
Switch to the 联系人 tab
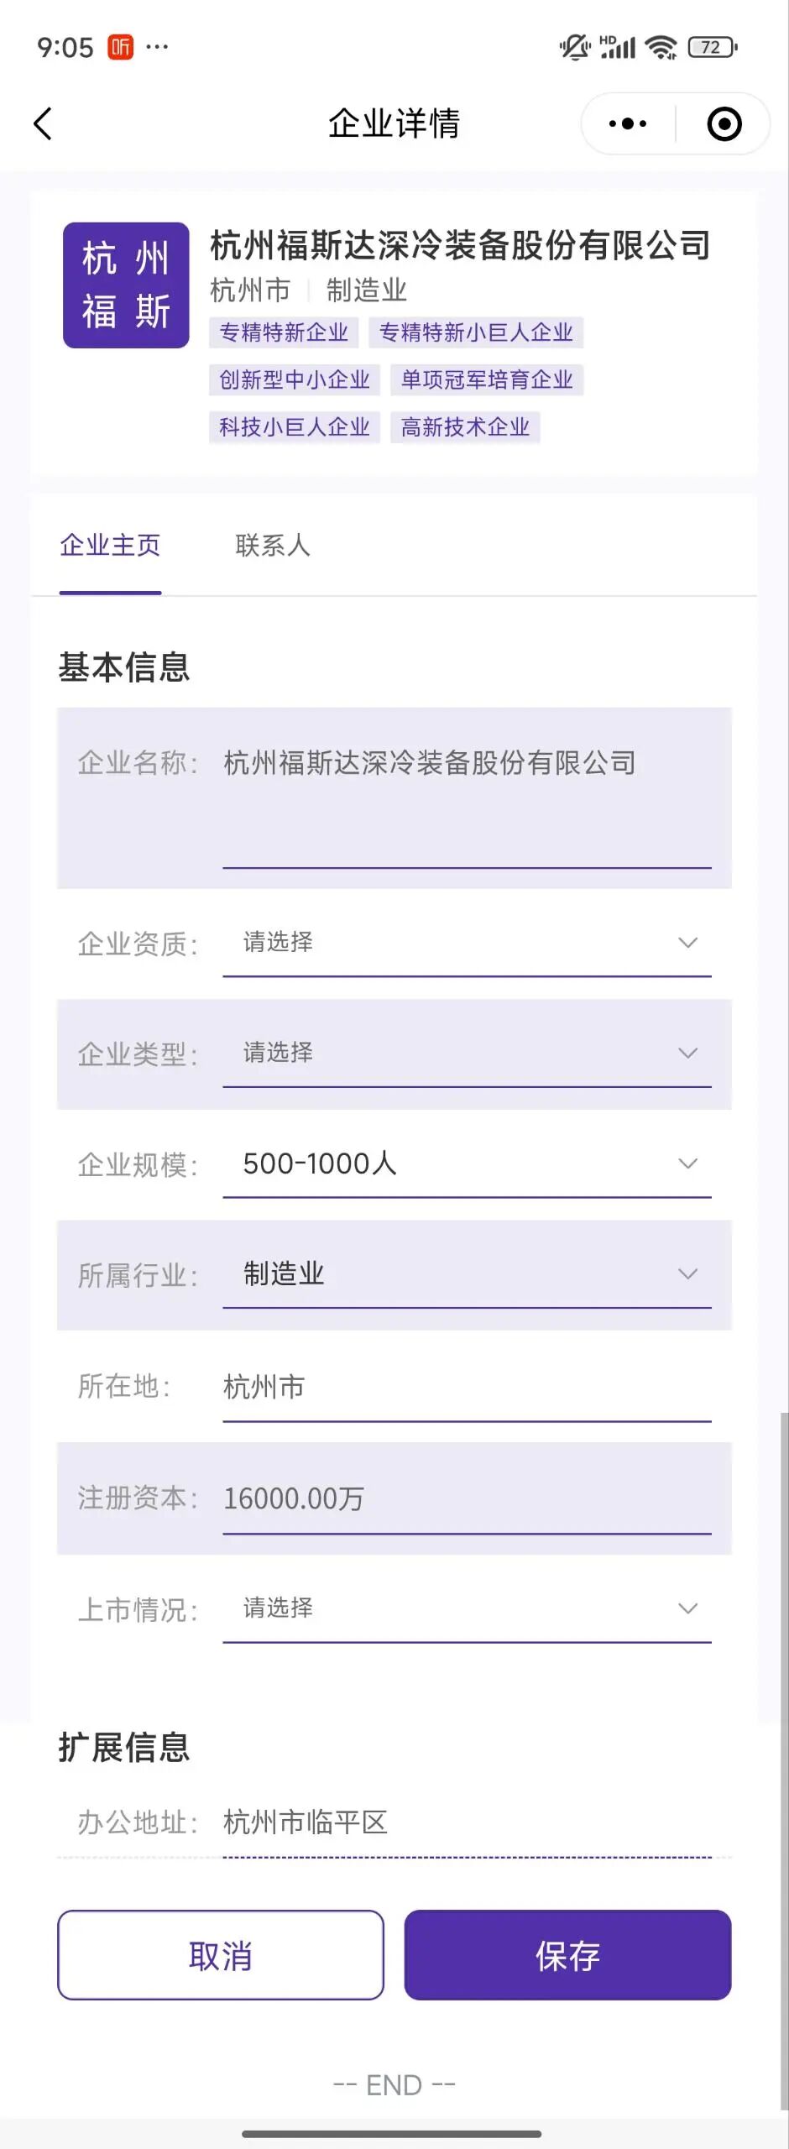[273, 546]
